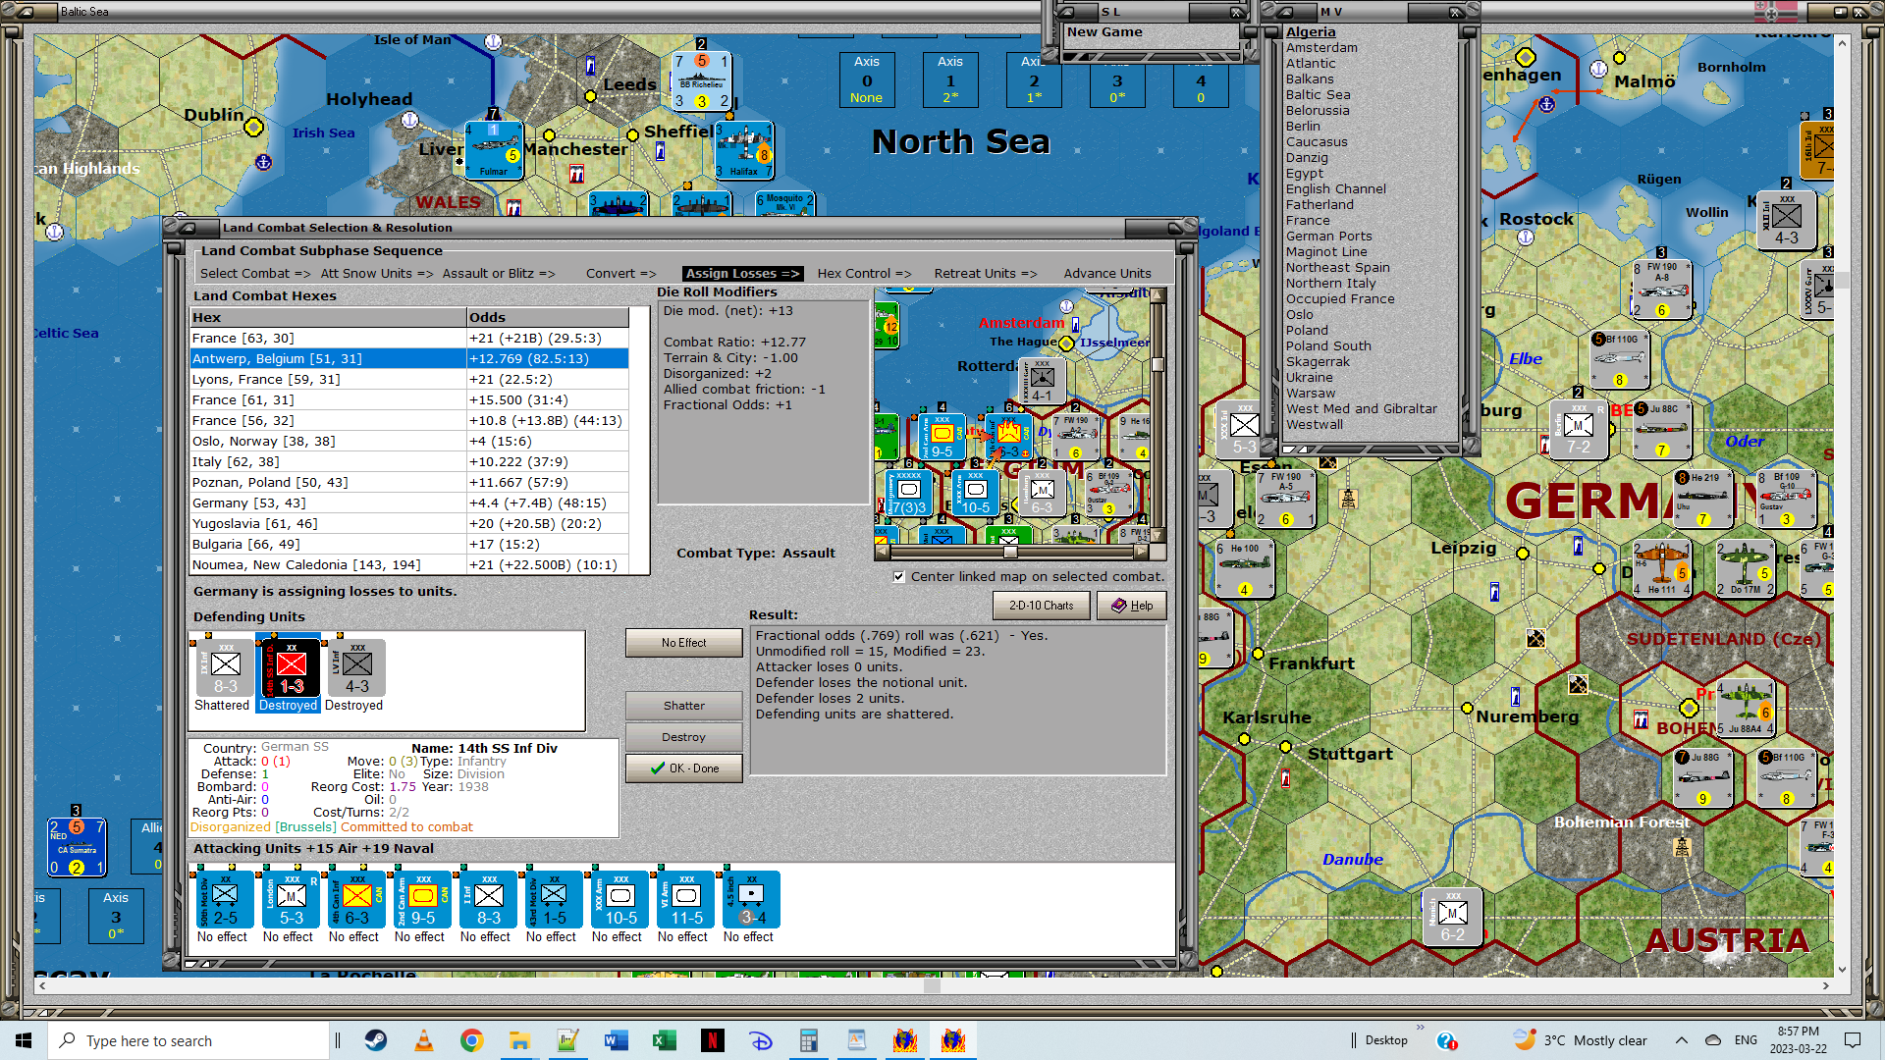Click the 7-2 militia unit west of Berlin
Viewport: 1885px width, 1060px height.
1578,429
